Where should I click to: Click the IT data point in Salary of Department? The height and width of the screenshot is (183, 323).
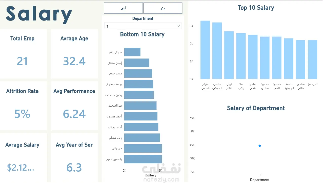point(260,146)
